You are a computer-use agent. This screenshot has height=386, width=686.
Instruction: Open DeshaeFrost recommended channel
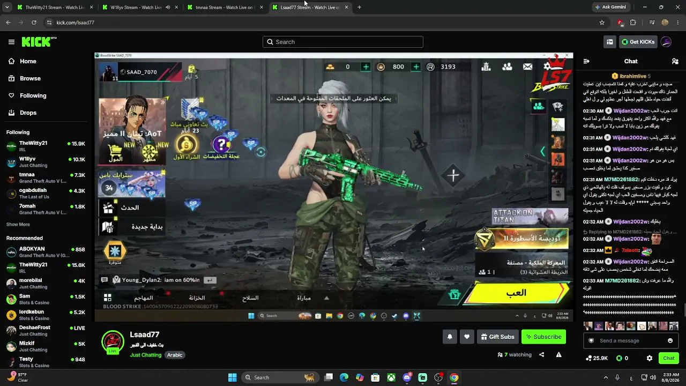point(46,330)
